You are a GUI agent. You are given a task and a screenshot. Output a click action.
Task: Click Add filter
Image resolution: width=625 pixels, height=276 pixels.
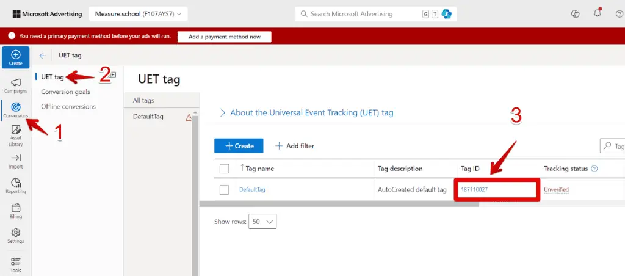click(295, 146)
